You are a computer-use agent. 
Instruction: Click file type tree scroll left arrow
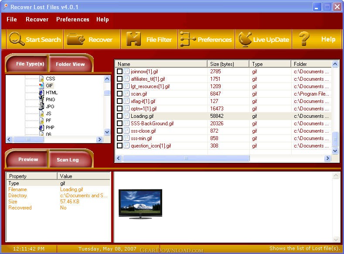[x=9, y=139]
